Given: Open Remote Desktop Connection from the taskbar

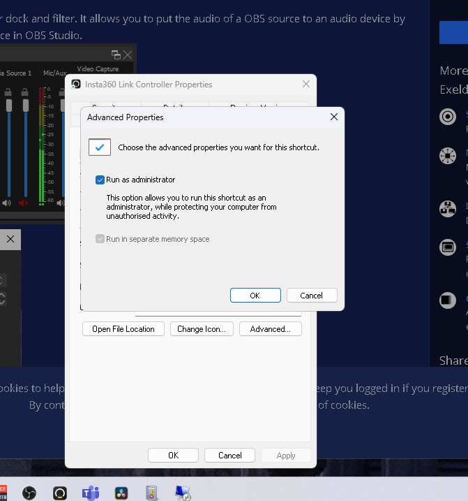Looking at the screenshot, I should [x=183, y=493].
